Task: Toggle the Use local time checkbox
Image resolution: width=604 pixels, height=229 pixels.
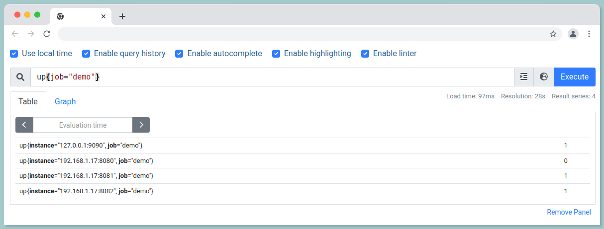Action: (x=14, y=54)
